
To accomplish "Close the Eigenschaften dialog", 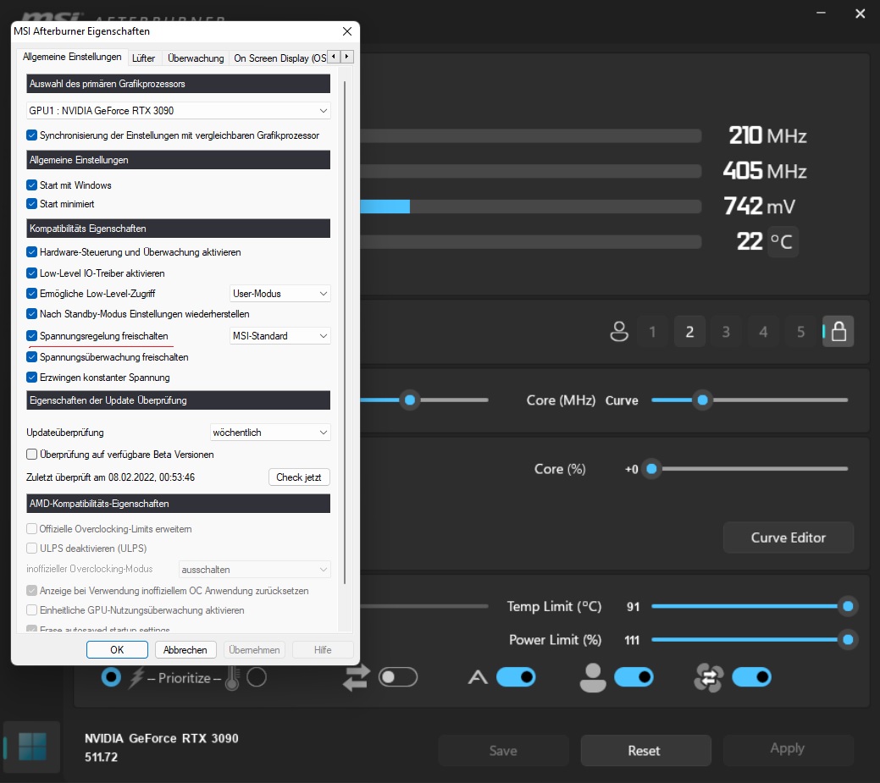I will coord(347,31).
